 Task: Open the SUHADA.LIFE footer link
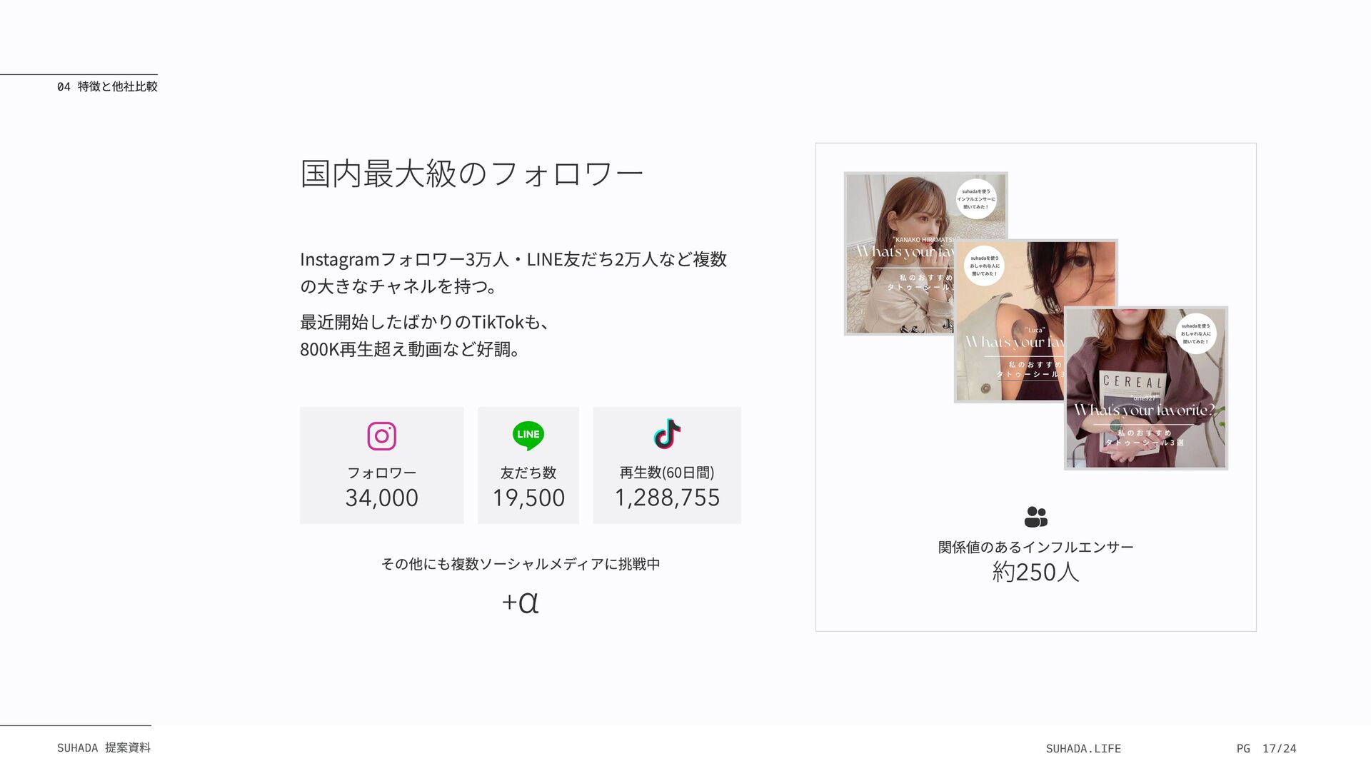point(1083,748)
